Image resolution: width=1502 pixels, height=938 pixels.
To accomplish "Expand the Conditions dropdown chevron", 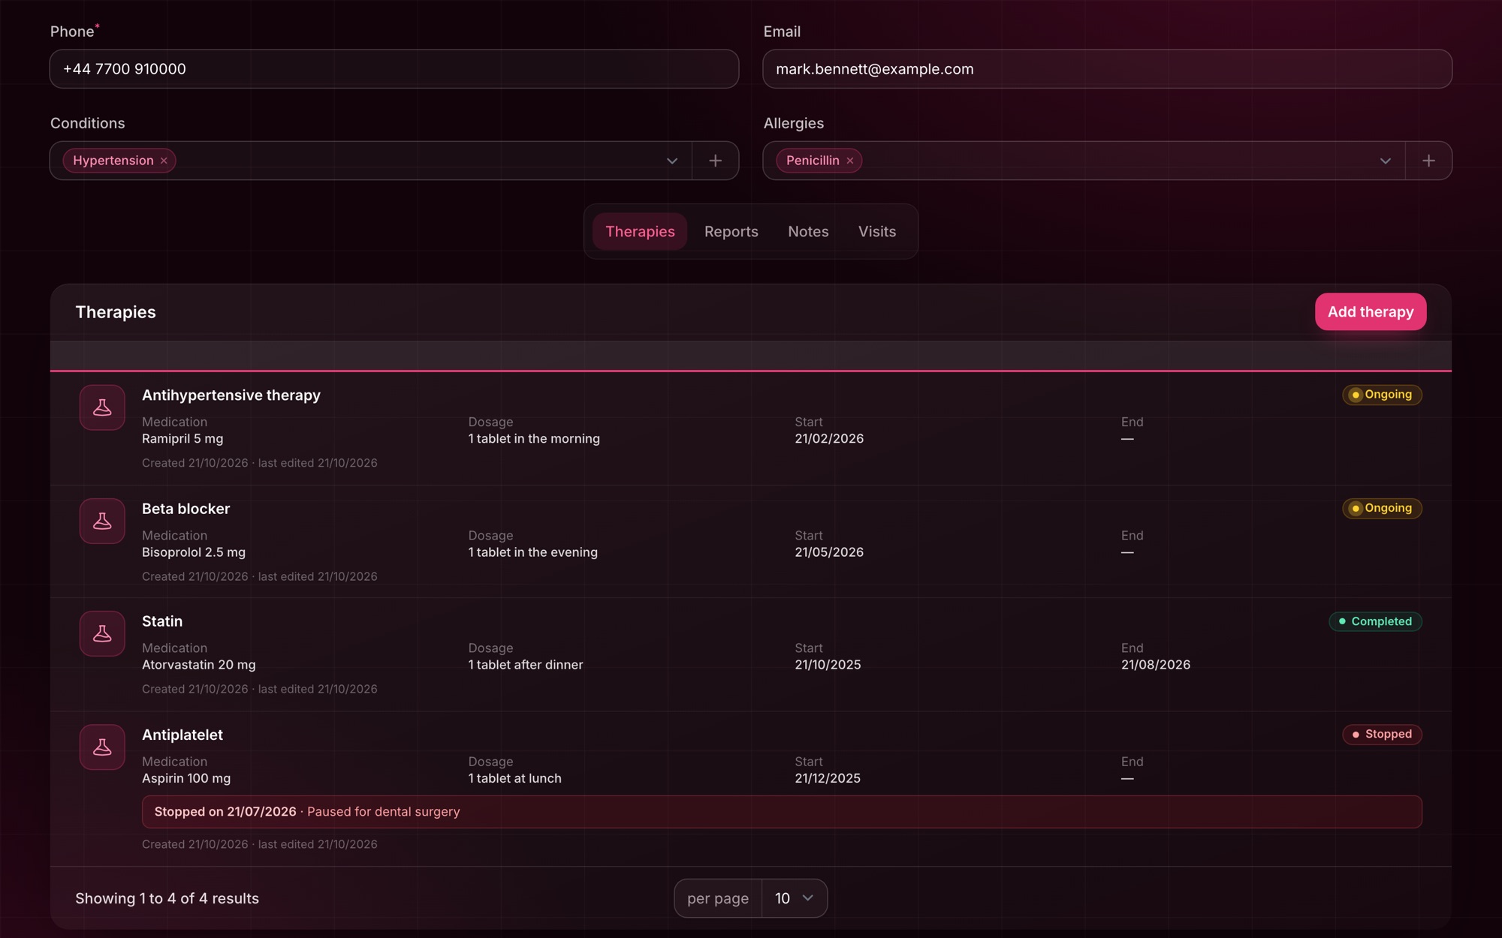I will pyautogui.click(x=672, y=161).
